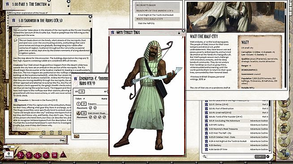Screen dimensions: 293x164
Task: Edit the Trappers count field
Action: tap(84, 104)
